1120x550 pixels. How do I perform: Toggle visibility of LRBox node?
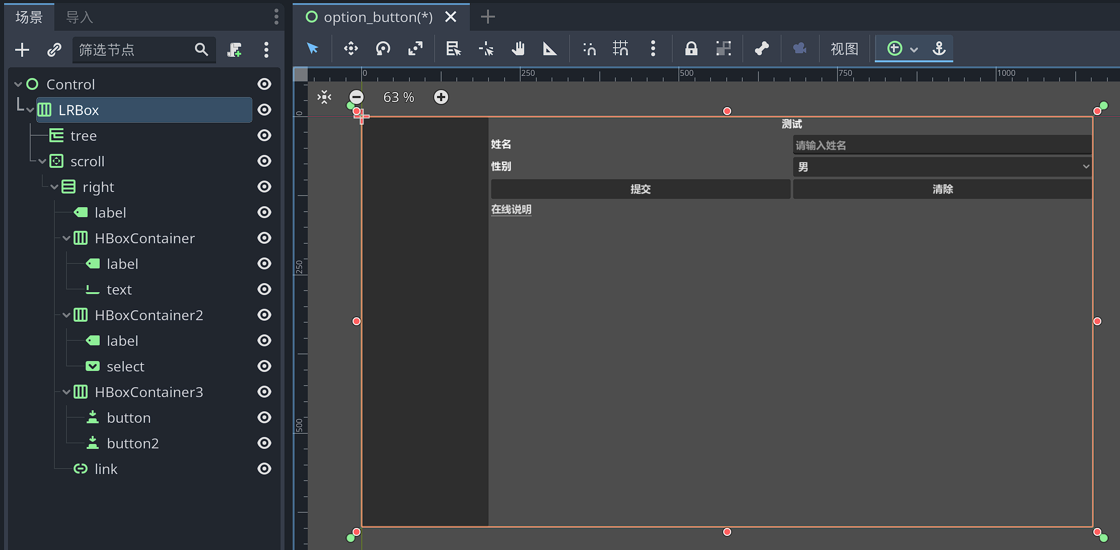264,110
